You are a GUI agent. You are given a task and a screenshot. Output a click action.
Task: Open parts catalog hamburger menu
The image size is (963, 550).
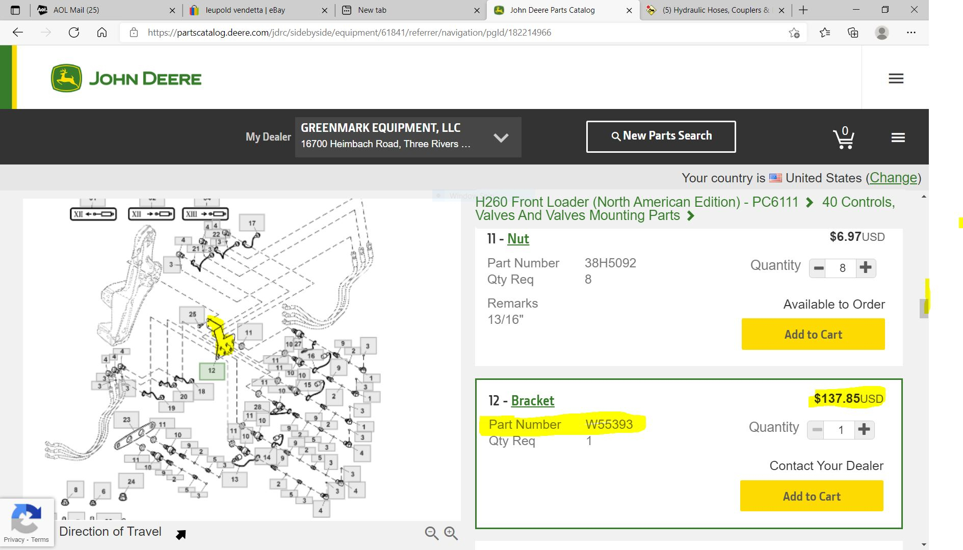click(x=898, y=137)
